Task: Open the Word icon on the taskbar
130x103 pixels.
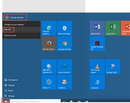Action: [86, 102]
